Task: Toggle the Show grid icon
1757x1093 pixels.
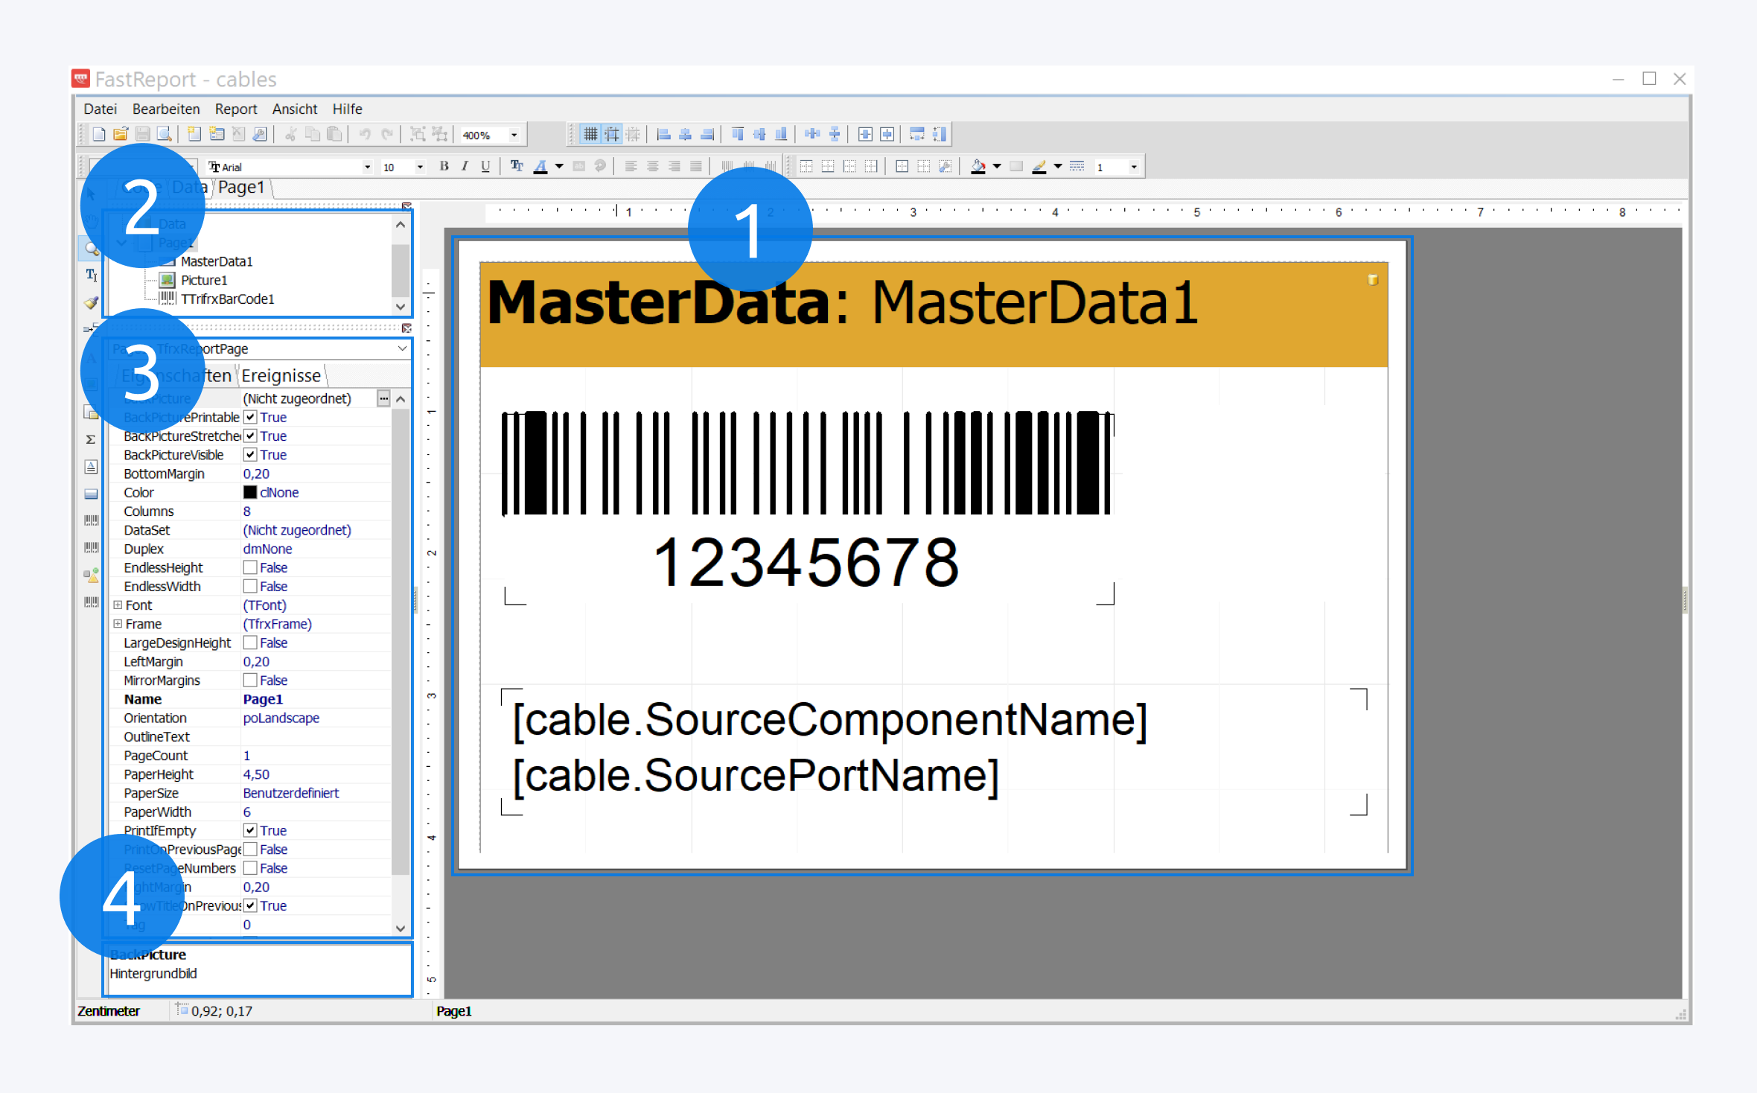Action: 590,135
